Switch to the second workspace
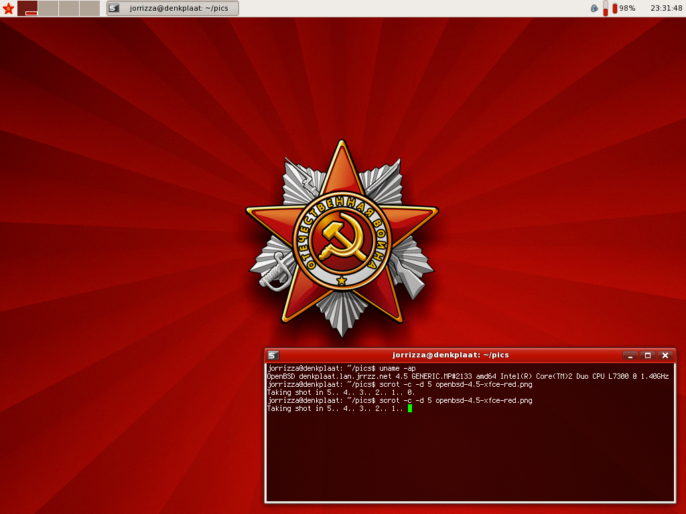 pos(48,8)
